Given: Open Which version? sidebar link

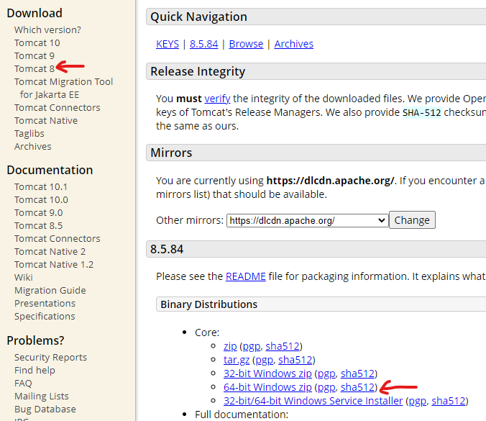Looking at the screenshot, I should [x=47, y=30].
